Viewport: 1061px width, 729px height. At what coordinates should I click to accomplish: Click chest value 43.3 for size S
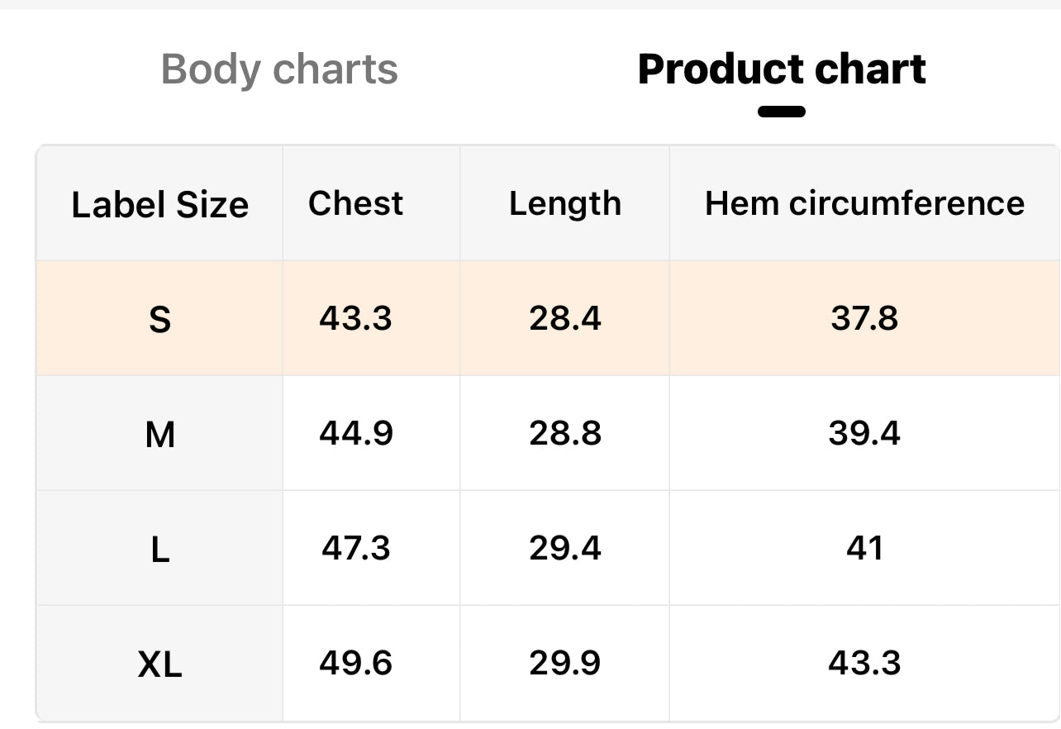(x=355, y=318)
